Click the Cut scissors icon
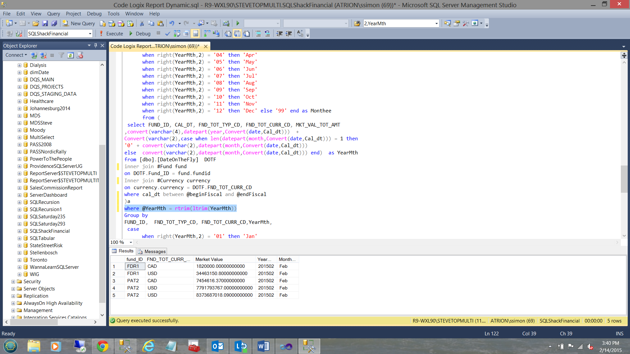The height and width of the screenshot is (354, 630). 142,24
